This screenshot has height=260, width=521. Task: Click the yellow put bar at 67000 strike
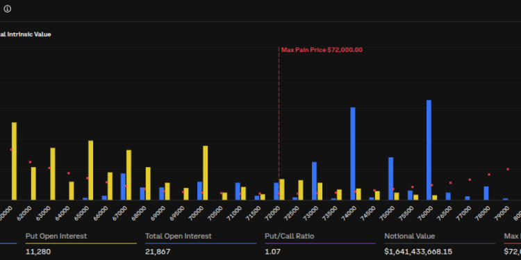[129, 175]
